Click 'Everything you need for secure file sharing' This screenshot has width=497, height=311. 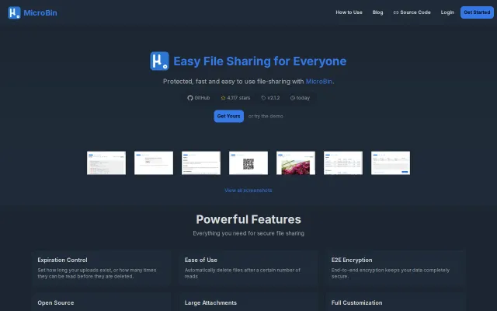pos(248,233)
